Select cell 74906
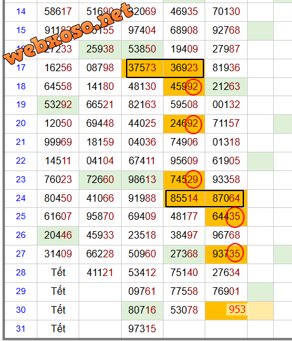The height and width of the screenshot is (341, 292). point(184,142)
